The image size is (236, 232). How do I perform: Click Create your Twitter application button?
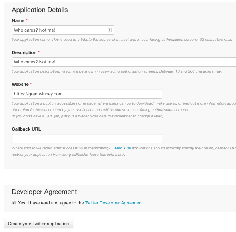[38, 224]
